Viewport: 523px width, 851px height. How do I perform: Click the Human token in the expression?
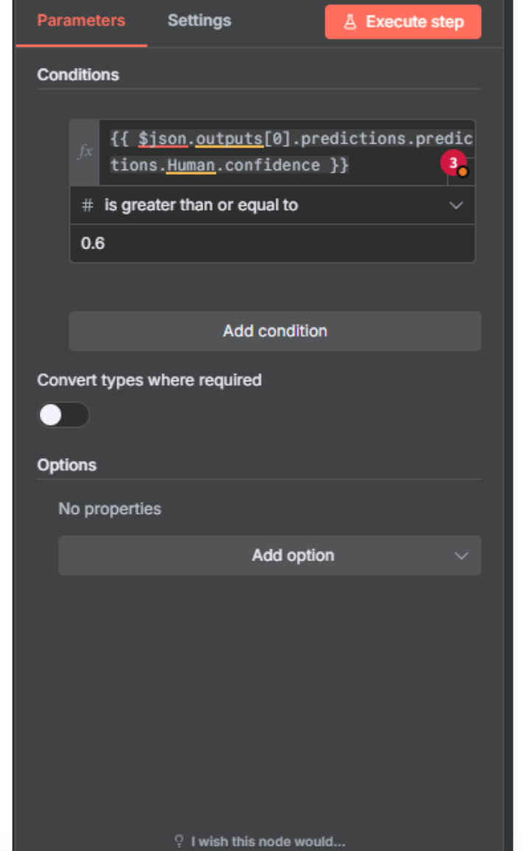[191, 165]
